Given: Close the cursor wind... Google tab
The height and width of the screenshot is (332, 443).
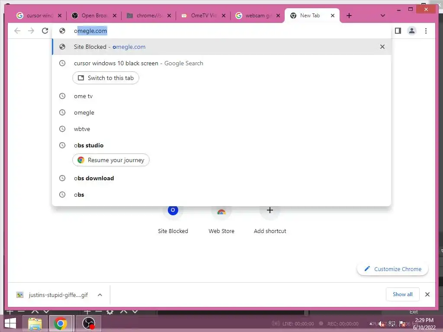Looking at the screenshot, I should tap(60, 16).
